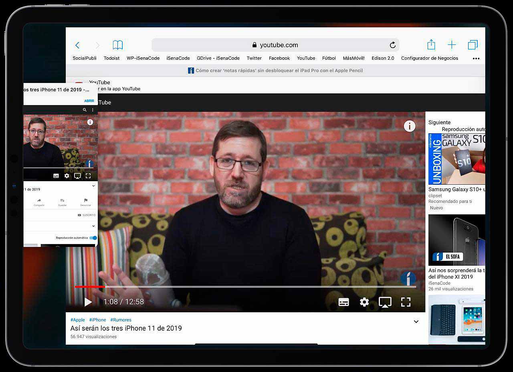This screenshot has width=513, height=372.
Task: Open the Fútbol favorite
Action: tap(329, 58)
